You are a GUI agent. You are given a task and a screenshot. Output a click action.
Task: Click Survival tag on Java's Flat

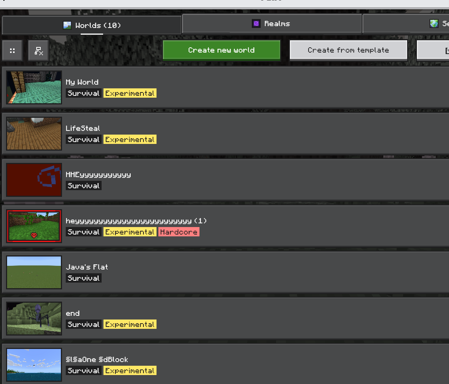tap(84, 278)
